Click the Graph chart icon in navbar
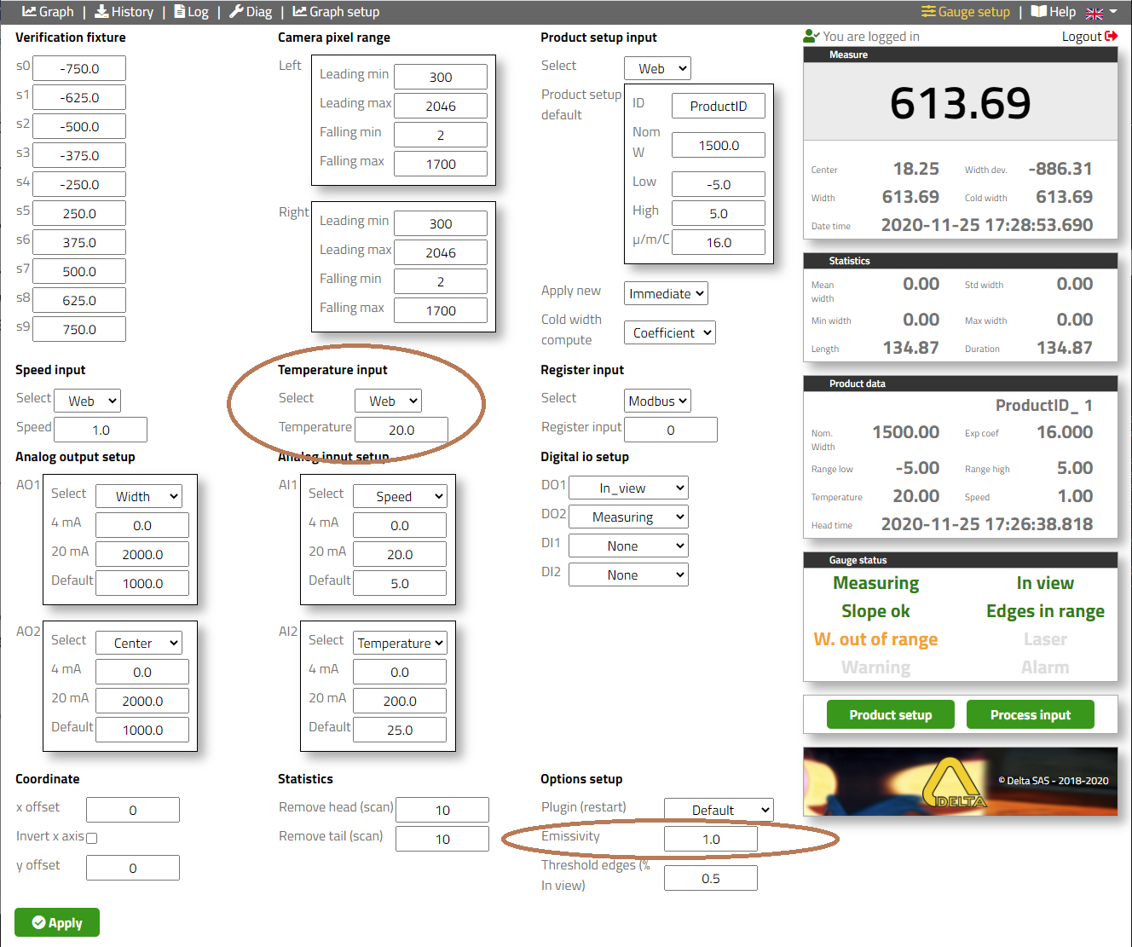The image size is (1132, 947). pos(29,12)
